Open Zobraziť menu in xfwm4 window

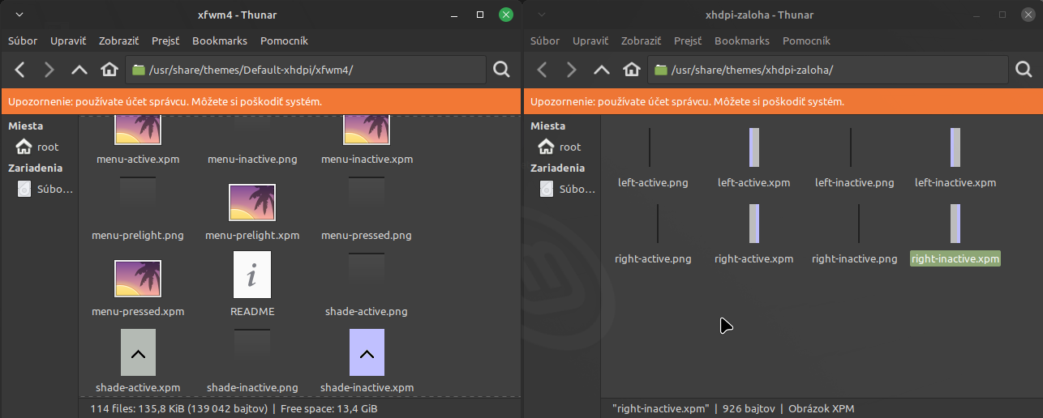coord(119,41)
